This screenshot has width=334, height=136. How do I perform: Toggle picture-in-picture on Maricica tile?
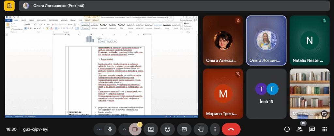point(324,114)
